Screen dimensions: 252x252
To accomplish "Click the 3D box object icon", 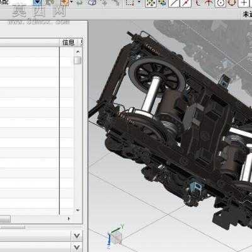I will 92,3.
